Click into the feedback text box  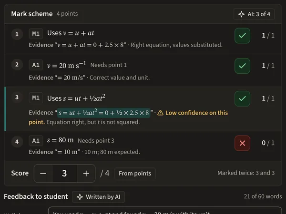[165, 211]
